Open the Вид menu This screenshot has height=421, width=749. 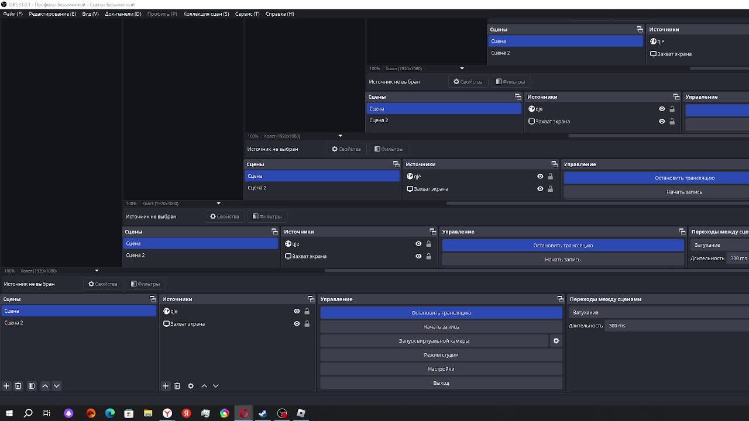91,13
